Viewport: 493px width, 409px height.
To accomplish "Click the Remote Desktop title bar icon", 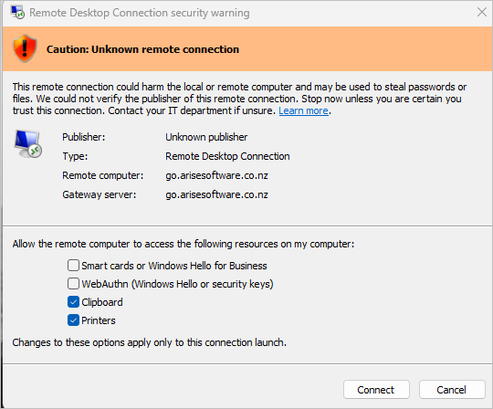I will pos(17,12).
